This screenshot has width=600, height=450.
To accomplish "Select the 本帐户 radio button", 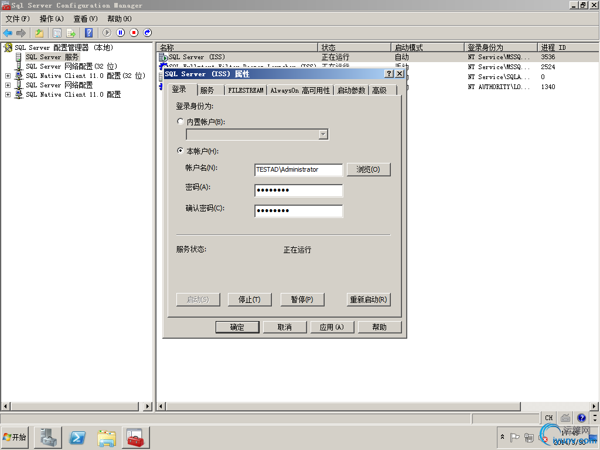I will tap(180, 151).
